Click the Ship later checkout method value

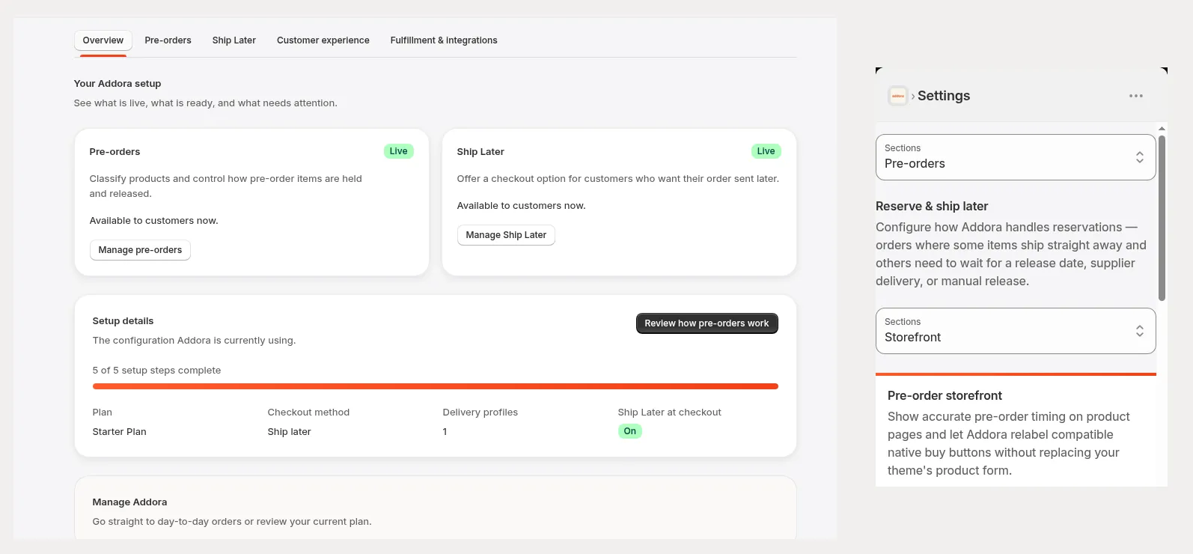tap(290, 432)
